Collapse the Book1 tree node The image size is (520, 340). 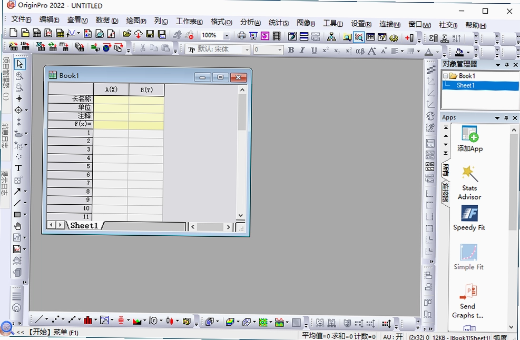pos(445,76)
